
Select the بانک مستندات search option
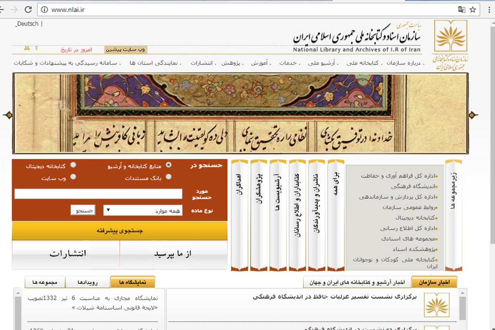169,177
